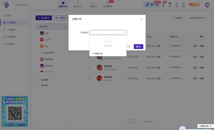Filter by 微信视频号 platform icon

tap(42, 53)
